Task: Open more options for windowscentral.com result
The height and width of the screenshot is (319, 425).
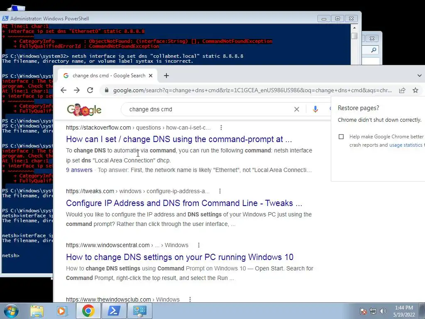Action: click(x=199, y=245)
